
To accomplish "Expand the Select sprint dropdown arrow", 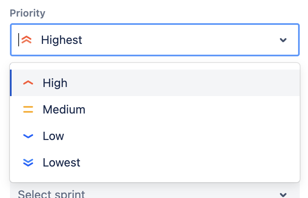I will click(283, 194).
